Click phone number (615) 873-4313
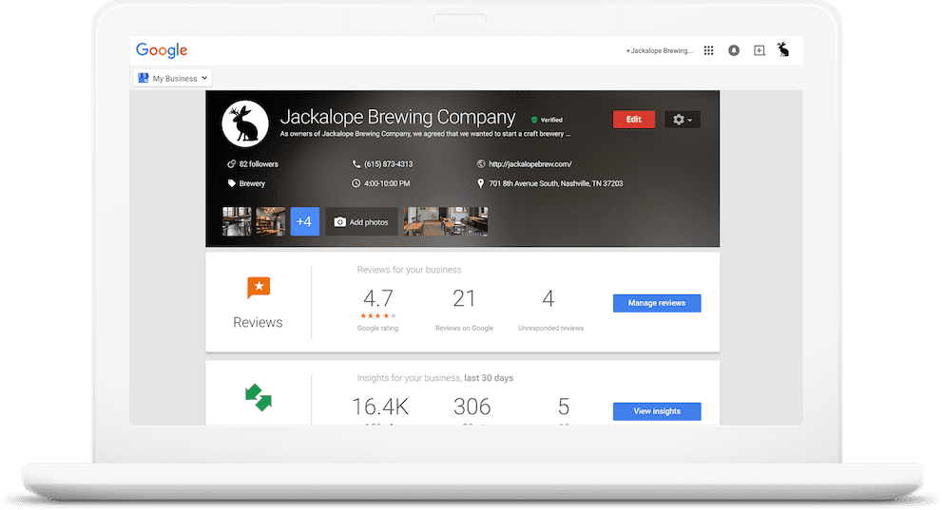The image size is (943, 510). point(388,164)
